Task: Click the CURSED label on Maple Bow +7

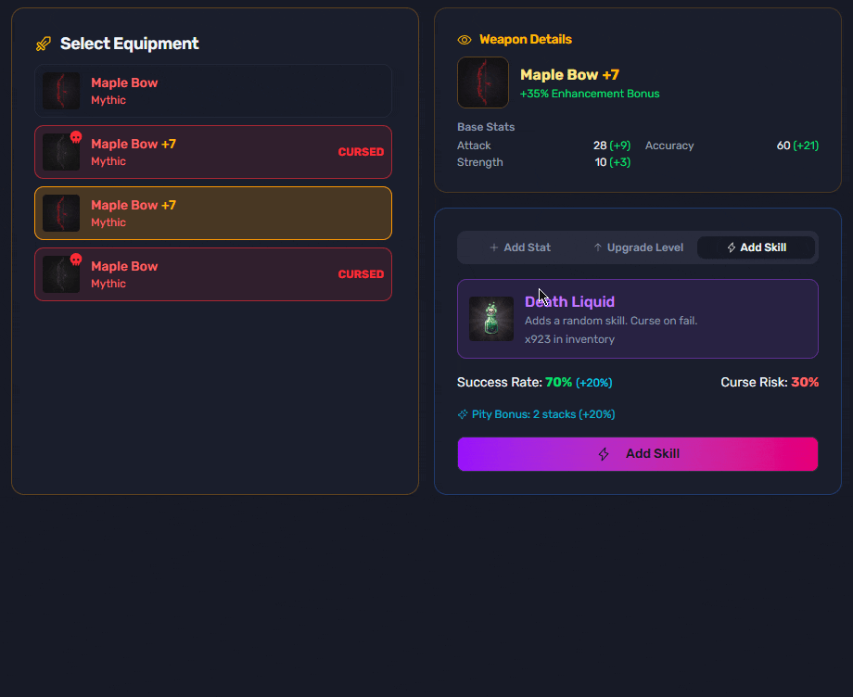Action: click(x=361, y=152)
